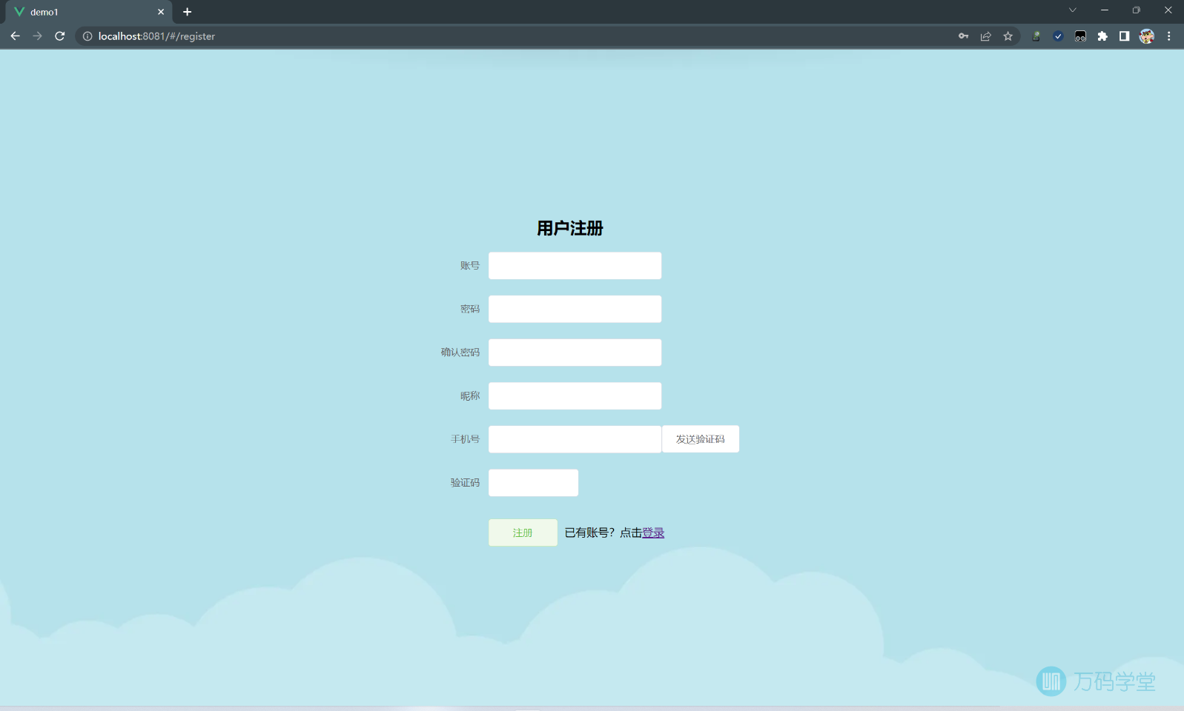The image size is (1184, 711).
Task: Click the address bar URL localhost:8081/#/register
Action: tap(156, 36)
